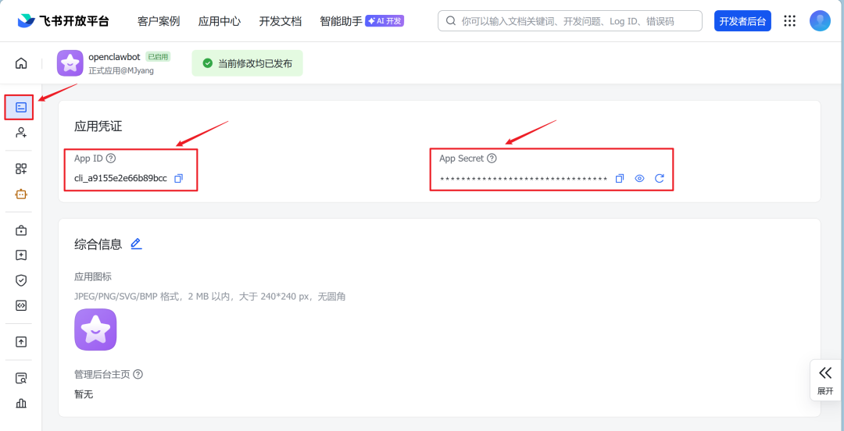Open the add capabilities sidebar icon

click(21, 169)
